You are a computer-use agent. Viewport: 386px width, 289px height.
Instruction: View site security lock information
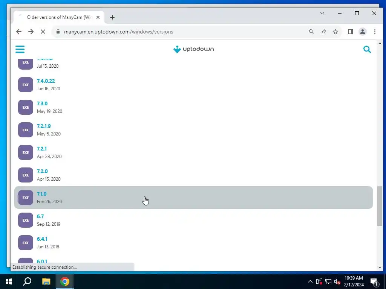coord(58,32)
